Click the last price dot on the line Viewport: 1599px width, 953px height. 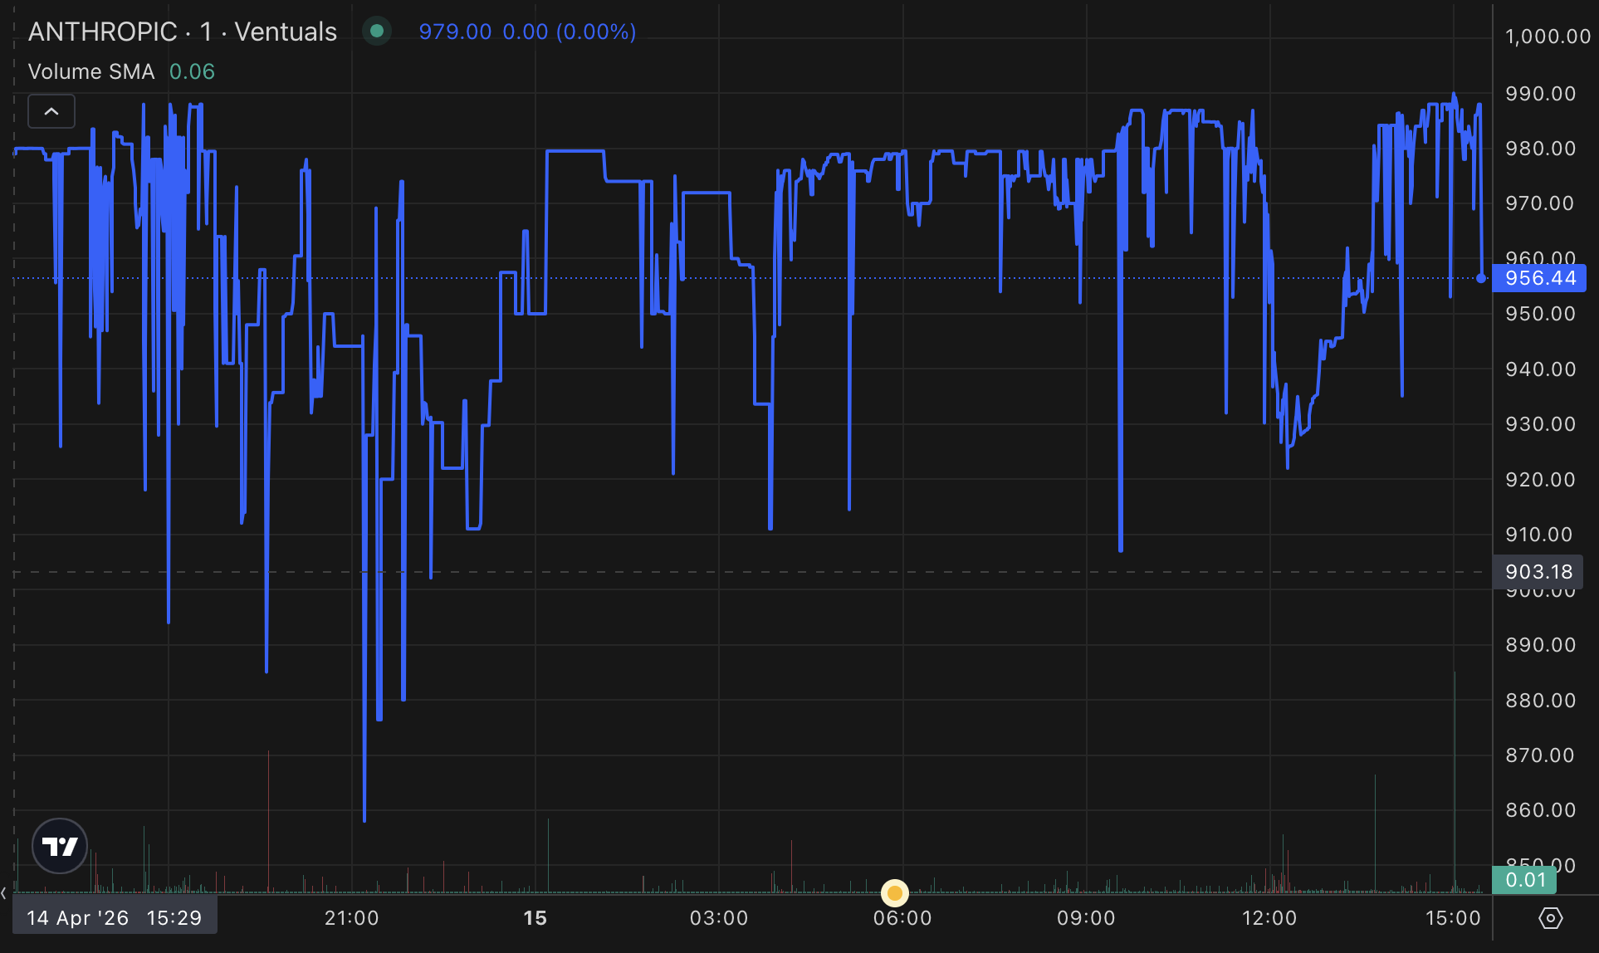[x=1481, y=278]
